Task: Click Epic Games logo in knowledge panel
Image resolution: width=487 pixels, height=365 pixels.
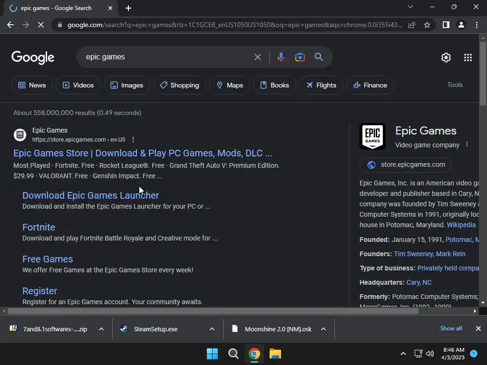Action: pos(372,136)
